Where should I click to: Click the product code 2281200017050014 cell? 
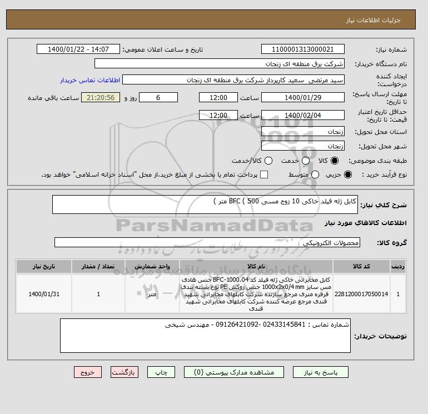(x=361, y=294)
